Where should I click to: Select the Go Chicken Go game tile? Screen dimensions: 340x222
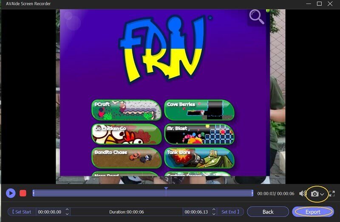(127, 134)
